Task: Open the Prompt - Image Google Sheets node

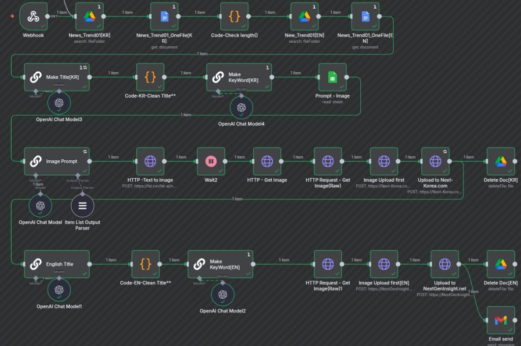Action: click(332, 77)
